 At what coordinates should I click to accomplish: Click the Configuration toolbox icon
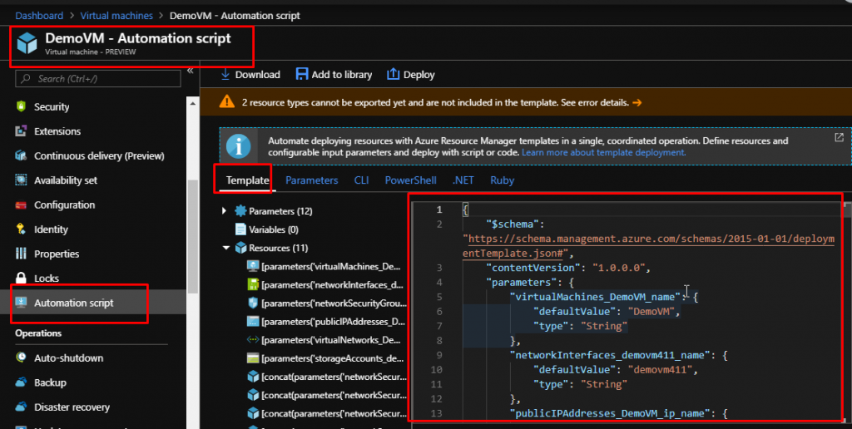[21, 205]
